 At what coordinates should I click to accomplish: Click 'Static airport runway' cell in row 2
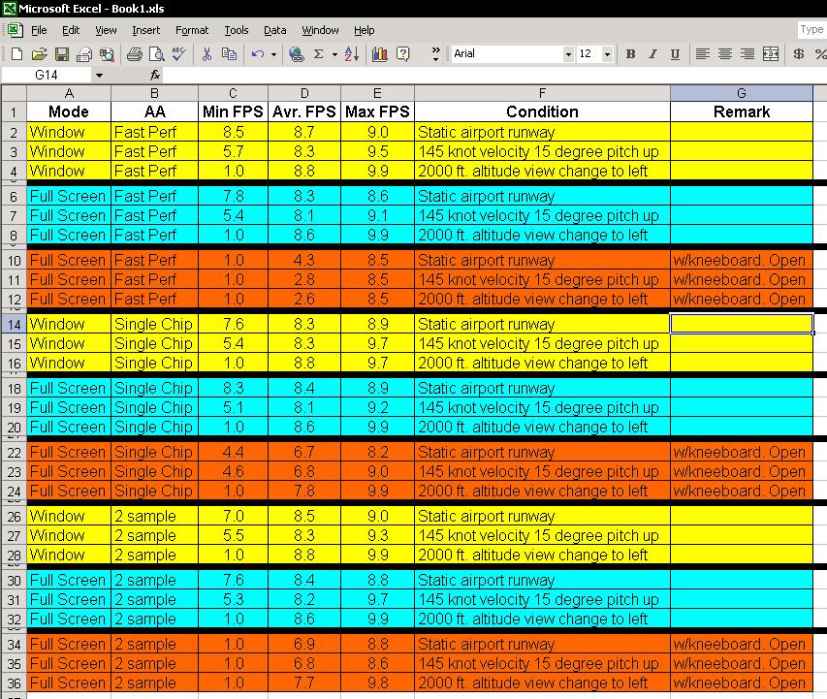tap(542, 132)
